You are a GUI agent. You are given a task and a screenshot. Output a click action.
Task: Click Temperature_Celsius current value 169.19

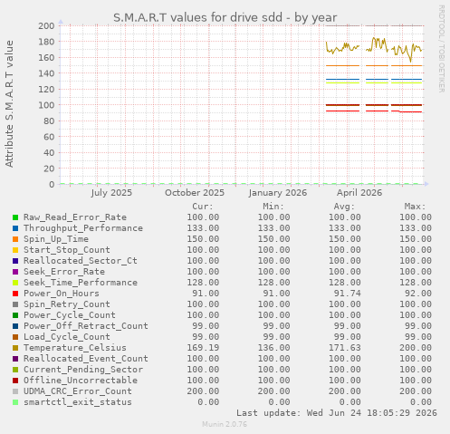[x=203, y=348]
